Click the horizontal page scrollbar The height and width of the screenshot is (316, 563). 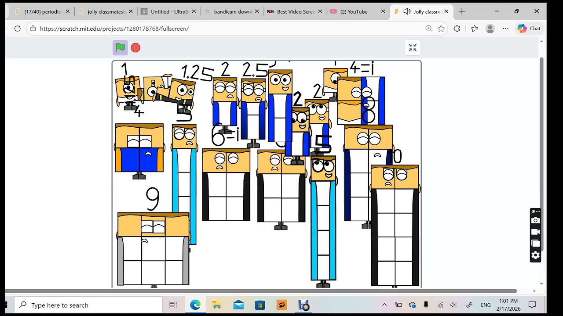[261, 291]
